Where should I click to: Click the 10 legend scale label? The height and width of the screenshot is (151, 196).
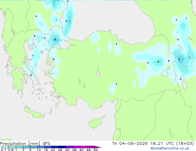pyautogui.click(x=39, y=150)
